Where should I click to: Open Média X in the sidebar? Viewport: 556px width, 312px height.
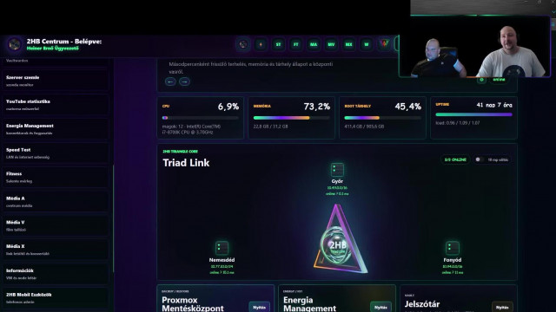pos(56,250)
